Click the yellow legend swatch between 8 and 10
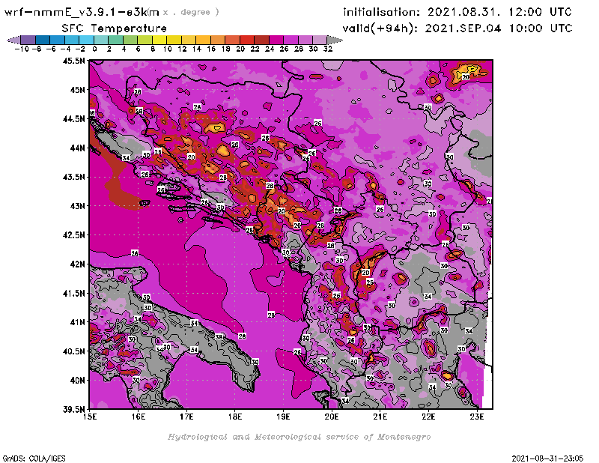This screenshot has width=599, height=463. click(x=159, y=40)
